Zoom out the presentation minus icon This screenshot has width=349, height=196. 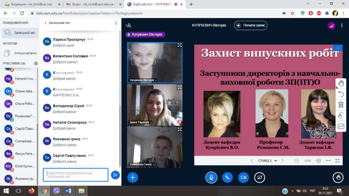click(297, 160)
